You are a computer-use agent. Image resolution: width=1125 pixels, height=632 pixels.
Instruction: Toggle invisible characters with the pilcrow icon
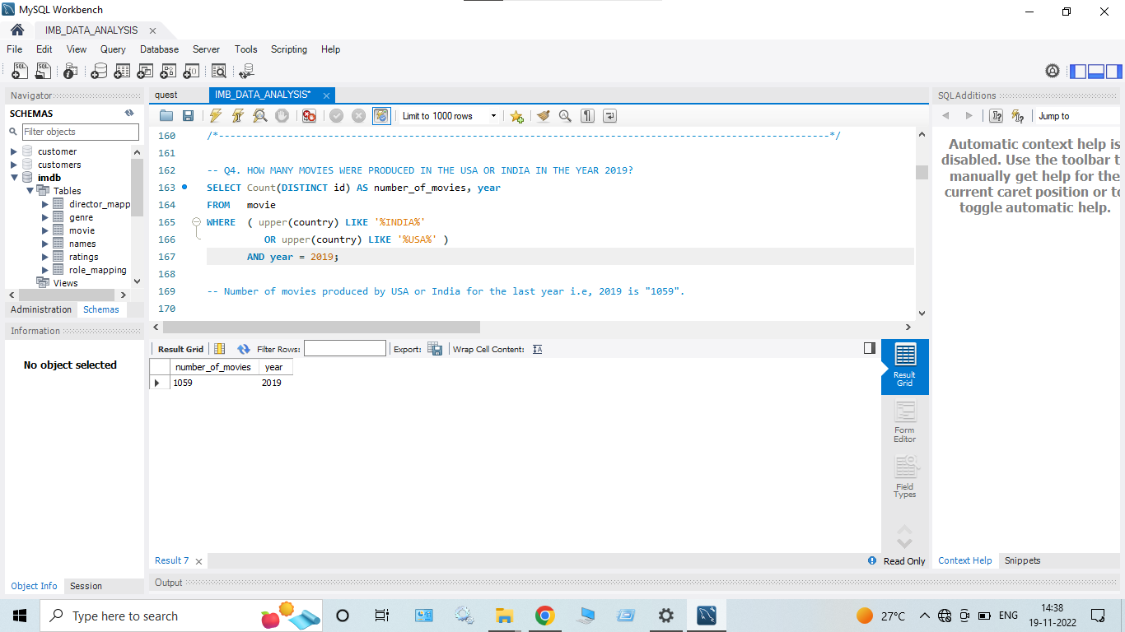[x=587, y=115]
